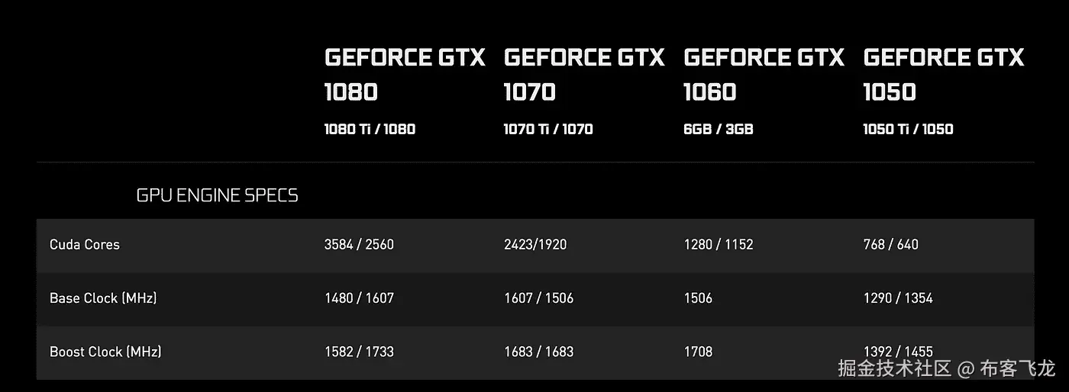Click the GPU ENGINE SPECS section heading
Screen dimensions: 1069x392
pyautogui.click(x=217, y=195)
